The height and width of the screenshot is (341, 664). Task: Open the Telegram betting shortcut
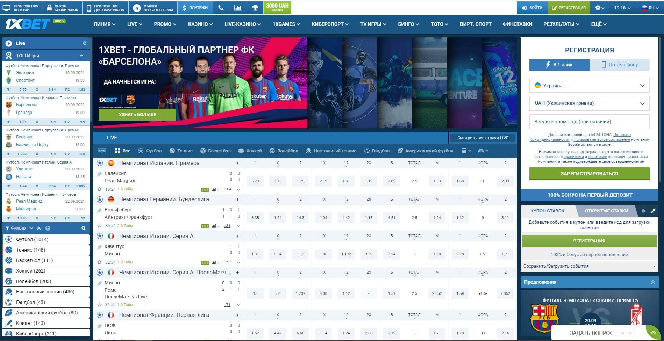153,8
